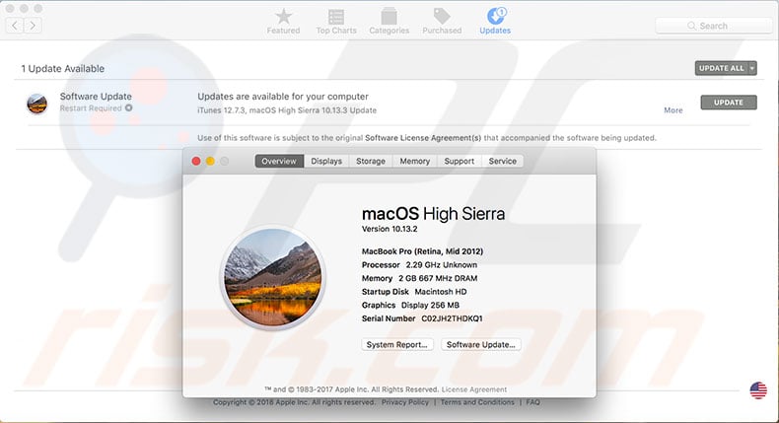This screenshot has height=423, width=779.
Task: Click the Software Update... button
Action: point(481,344)
